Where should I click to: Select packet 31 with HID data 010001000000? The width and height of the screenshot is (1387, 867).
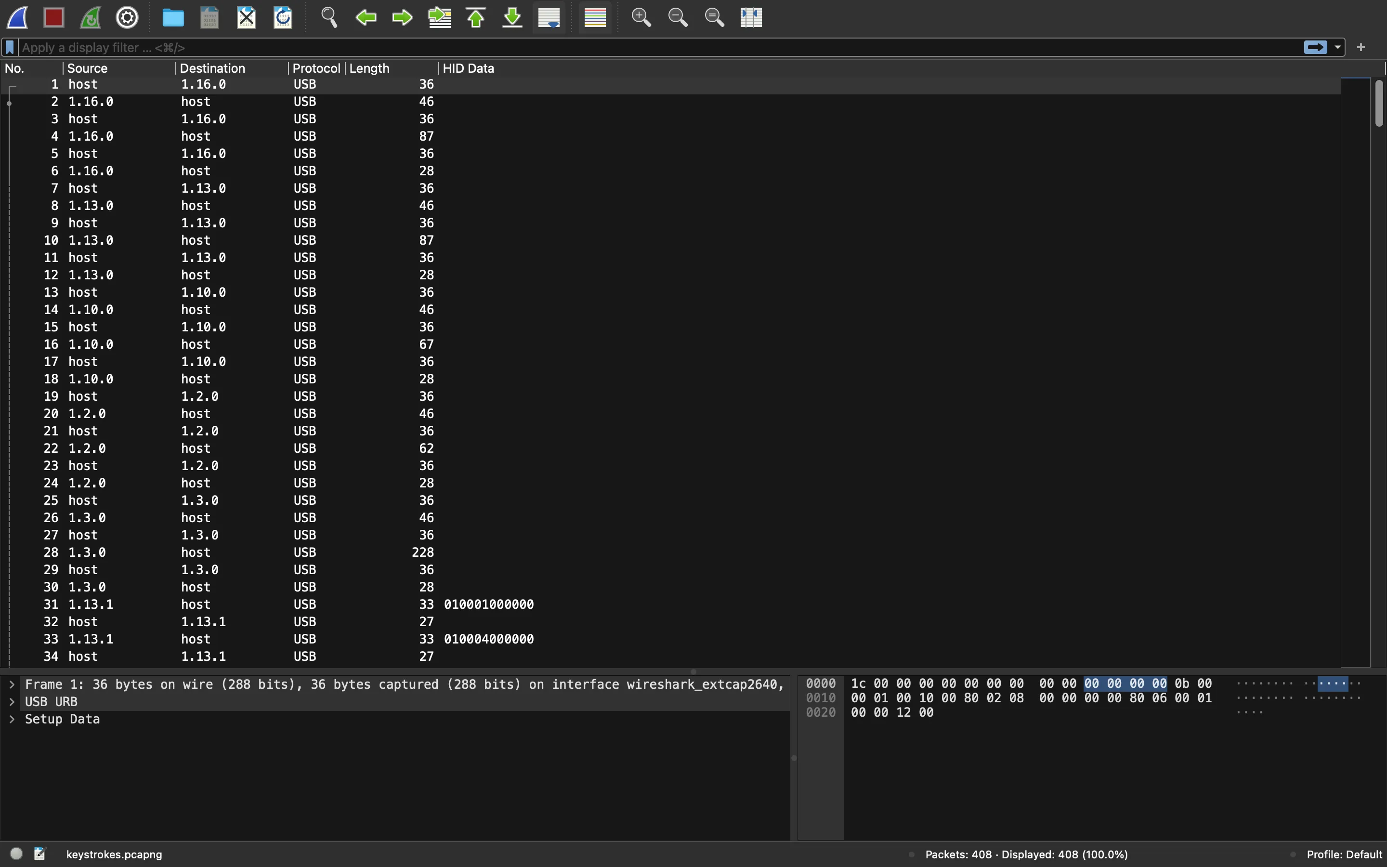(x=670, y=604)
